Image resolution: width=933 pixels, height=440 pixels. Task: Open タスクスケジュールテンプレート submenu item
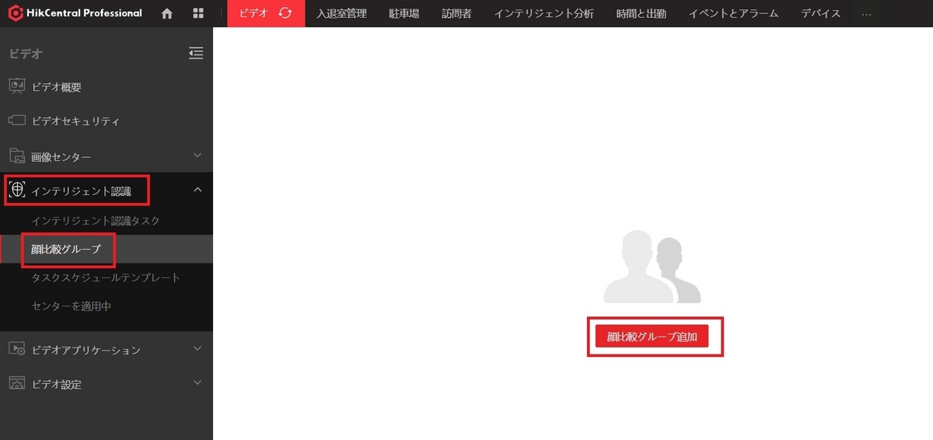point(107,278)
